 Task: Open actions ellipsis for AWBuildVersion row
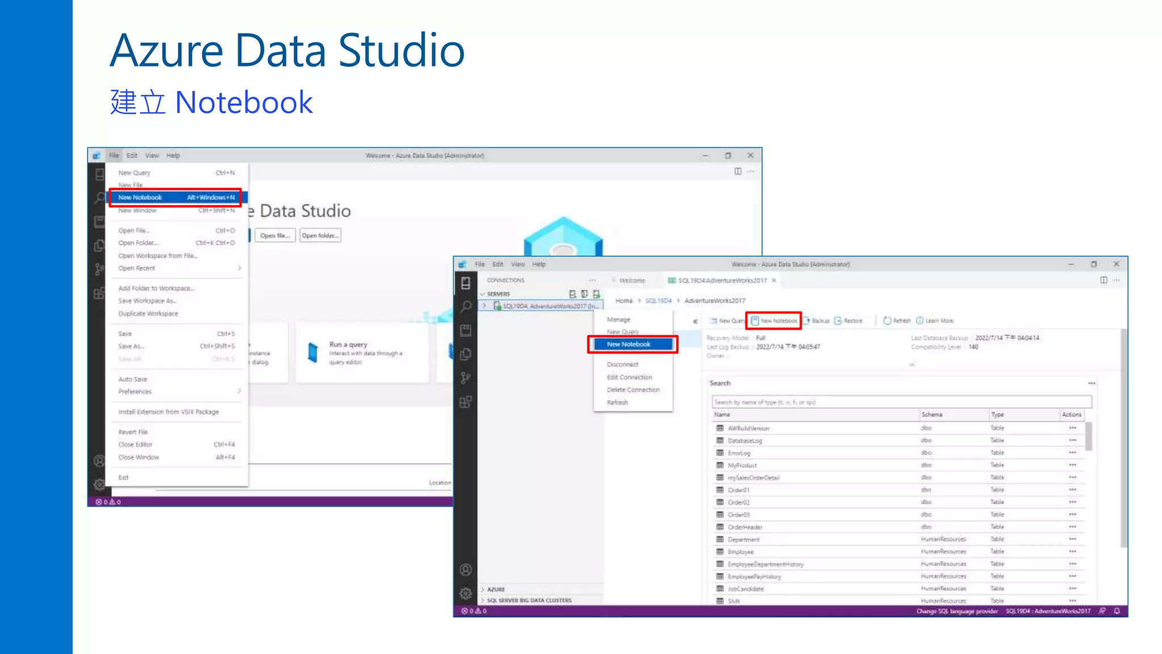[1072, 428]
